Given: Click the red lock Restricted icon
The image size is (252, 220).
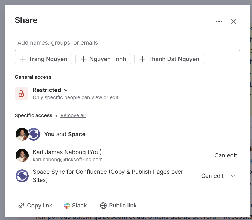Looking at the screenshot, I should (21, 93).
